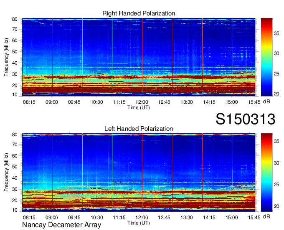Screen dimensions: 284x230
Task: Click the 15:45 tick label on top plot
Action: 254,102
